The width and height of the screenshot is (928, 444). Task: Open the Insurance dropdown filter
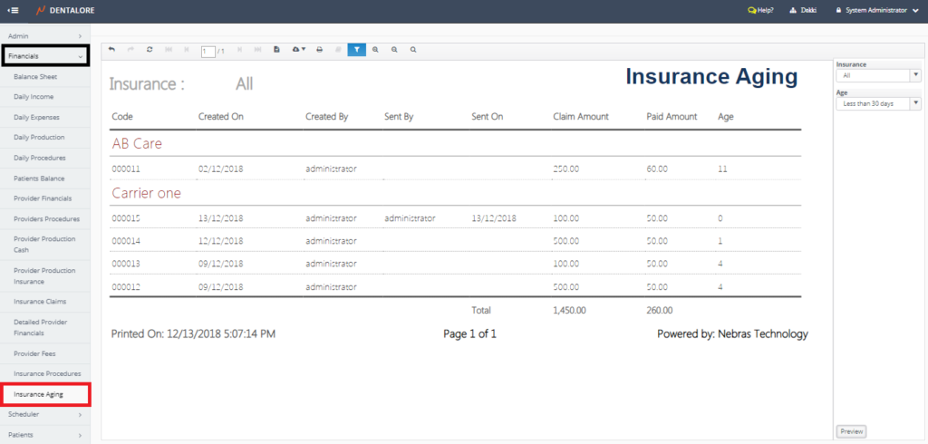pos(878,76)
